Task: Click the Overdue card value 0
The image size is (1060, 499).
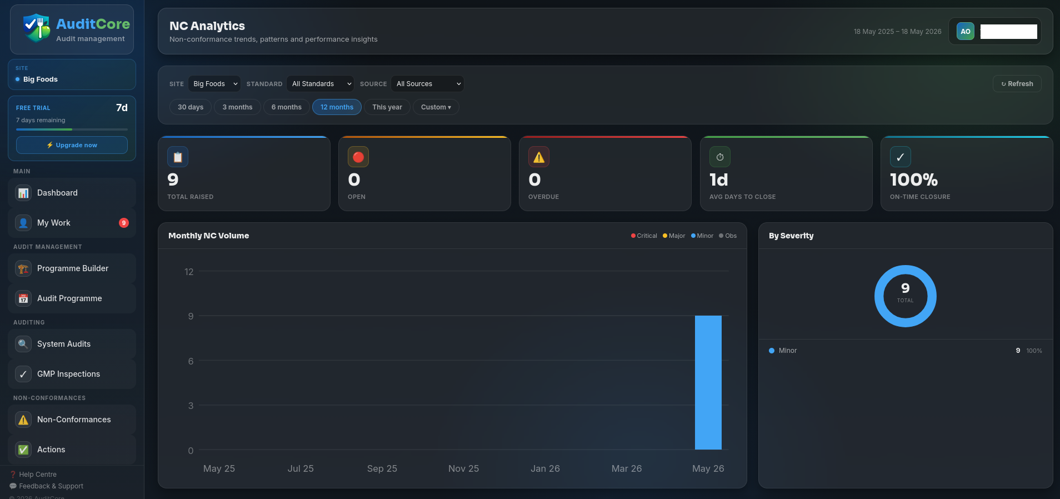Action: click(x=534, y=179)
